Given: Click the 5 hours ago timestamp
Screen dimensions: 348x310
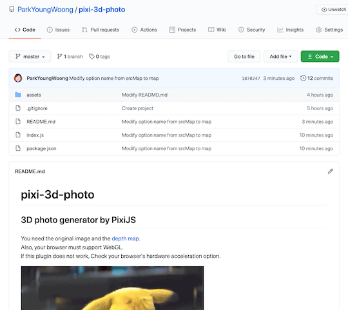Looking at the screenshot, I should [320, 108].
